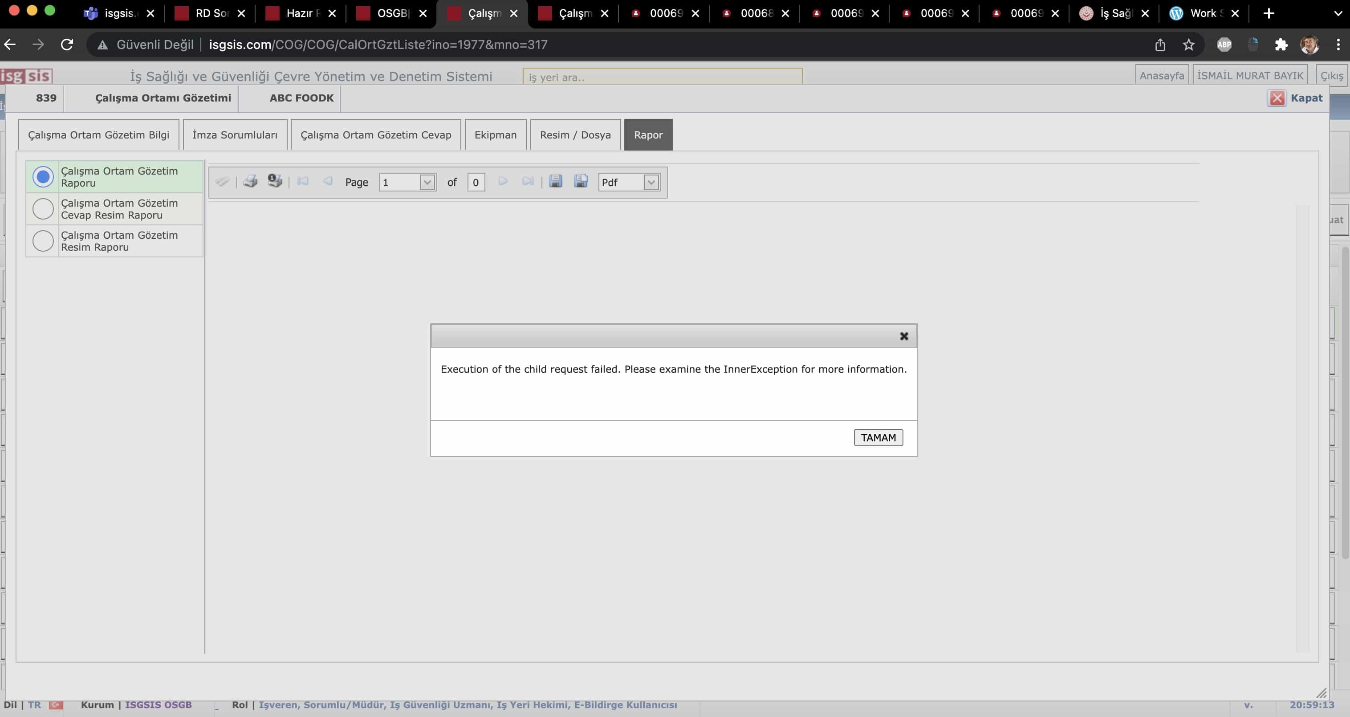
Task: Expand the browser tab list chevron
Action: point(1338,13)
